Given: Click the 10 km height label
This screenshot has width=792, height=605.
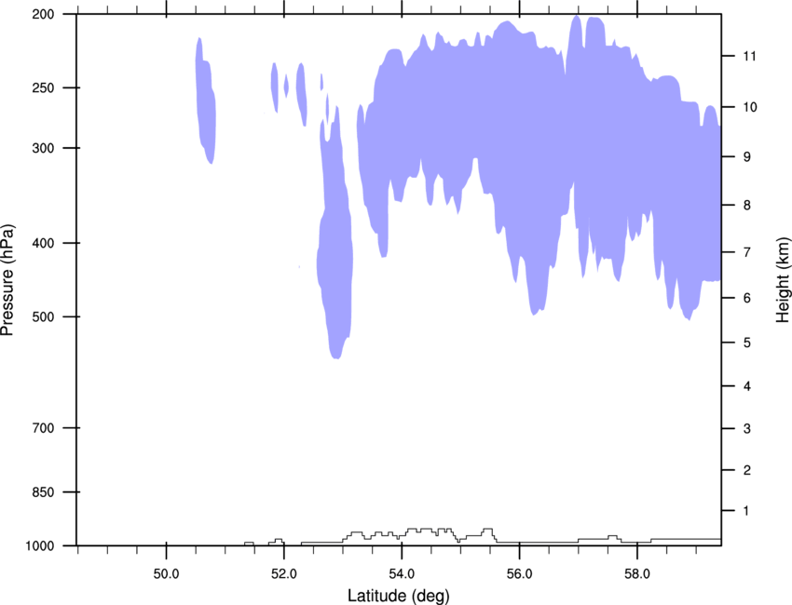Looking at the screenshot, I should pyautogui.click(x=750, y=107).
